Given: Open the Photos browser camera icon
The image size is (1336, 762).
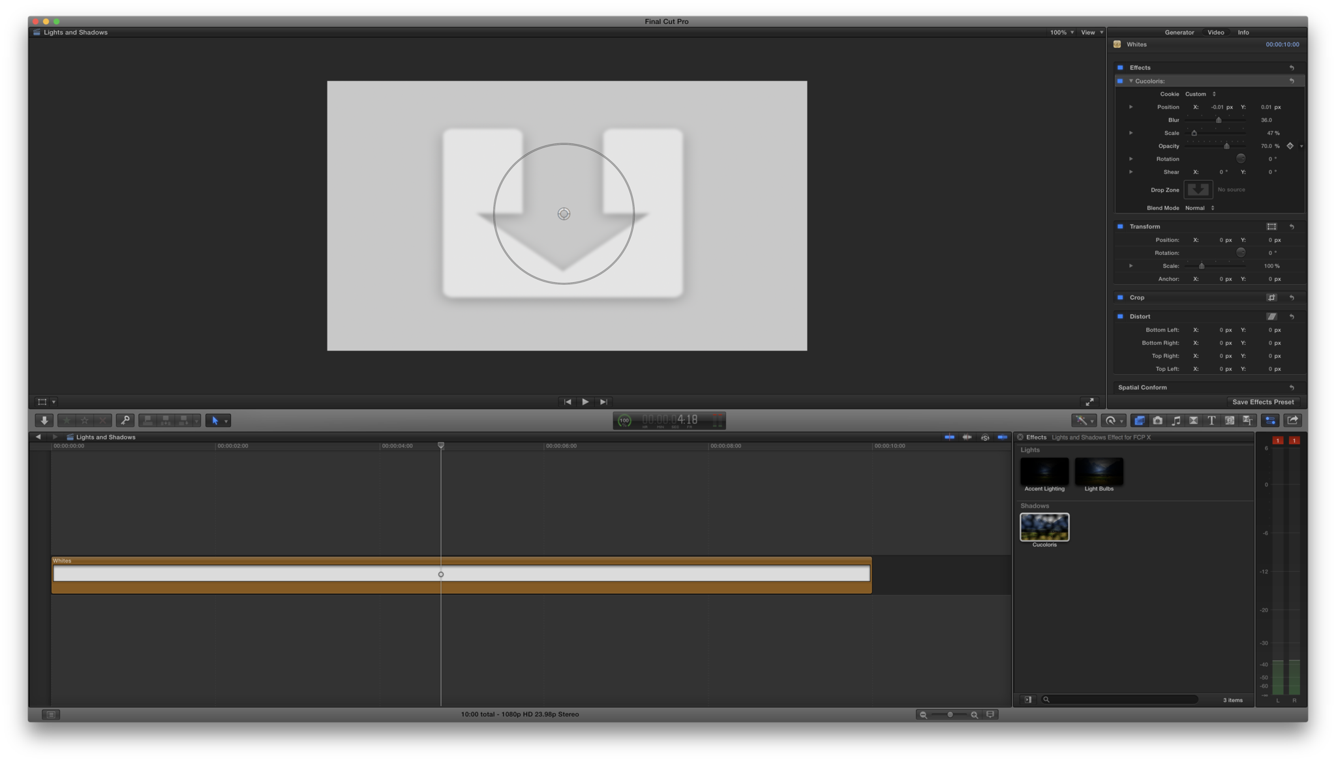Looking at the screenshot, I should [x=1157, y=420].
